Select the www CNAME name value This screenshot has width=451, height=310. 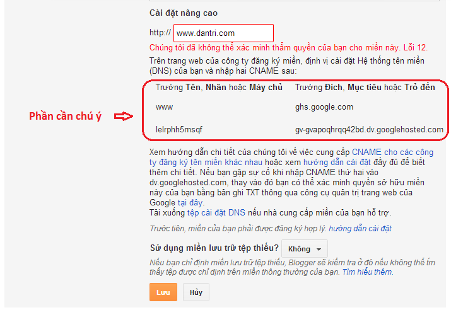164,107
